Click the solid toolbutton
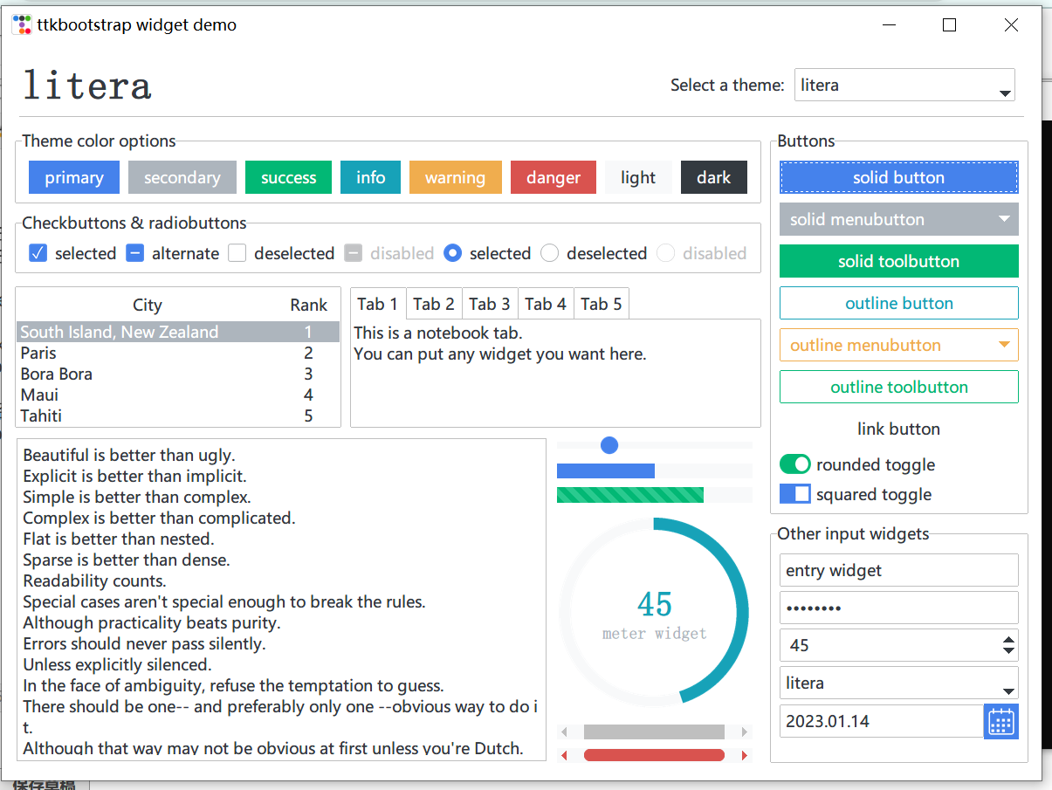The width and height of the screenshot is (1052, 790). 899,261
